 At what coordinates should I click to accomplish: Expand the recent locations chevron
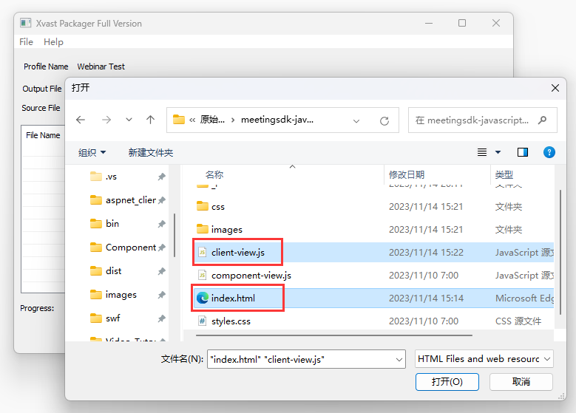(x=129, y=120)
